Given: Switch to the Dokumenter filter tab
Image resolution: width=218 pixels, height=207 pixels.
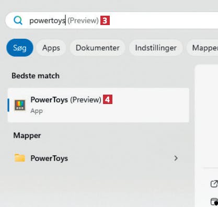Looking at the screenshot, I should pyautogui.click(x=98, y=48).
